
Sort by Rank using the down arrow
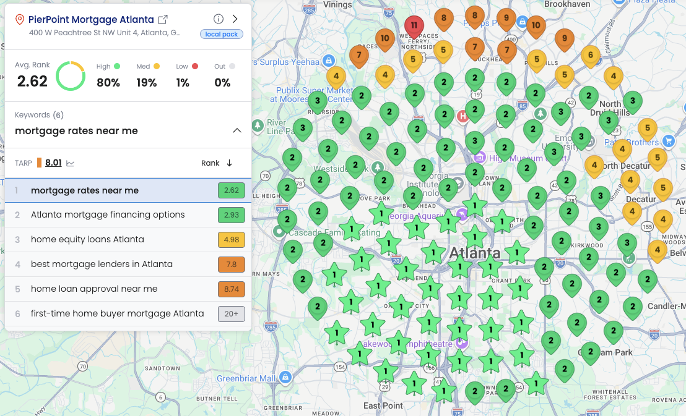point(229,163)
